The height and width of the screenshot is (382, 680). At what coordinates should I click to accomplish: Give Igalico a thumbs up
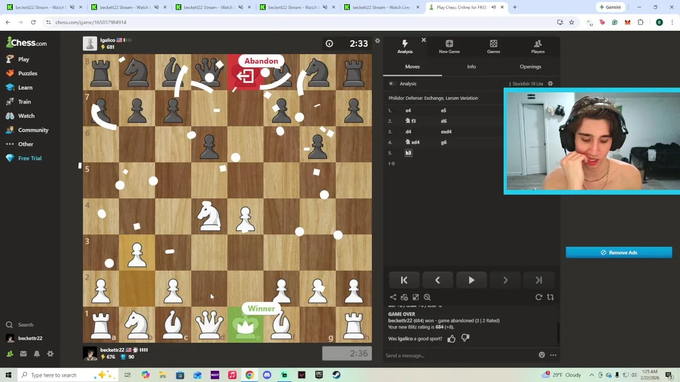(x=452, y=338)
